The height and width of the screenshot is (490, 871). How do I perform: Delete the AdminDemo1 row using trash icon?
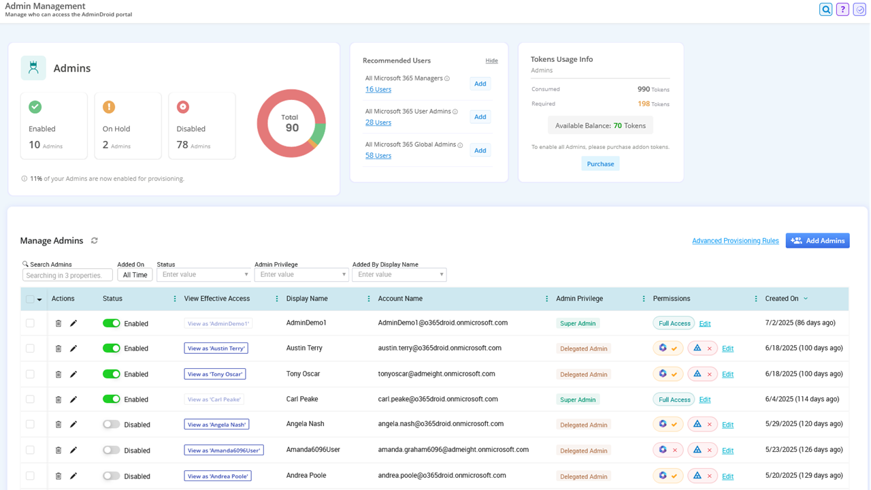click(59, 323)
